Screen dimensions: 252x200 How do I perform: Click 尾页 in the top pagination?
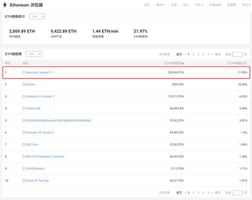(217, 54)
